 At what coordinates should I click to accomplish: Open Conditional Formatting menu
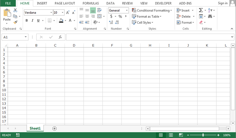coord(152,10)
